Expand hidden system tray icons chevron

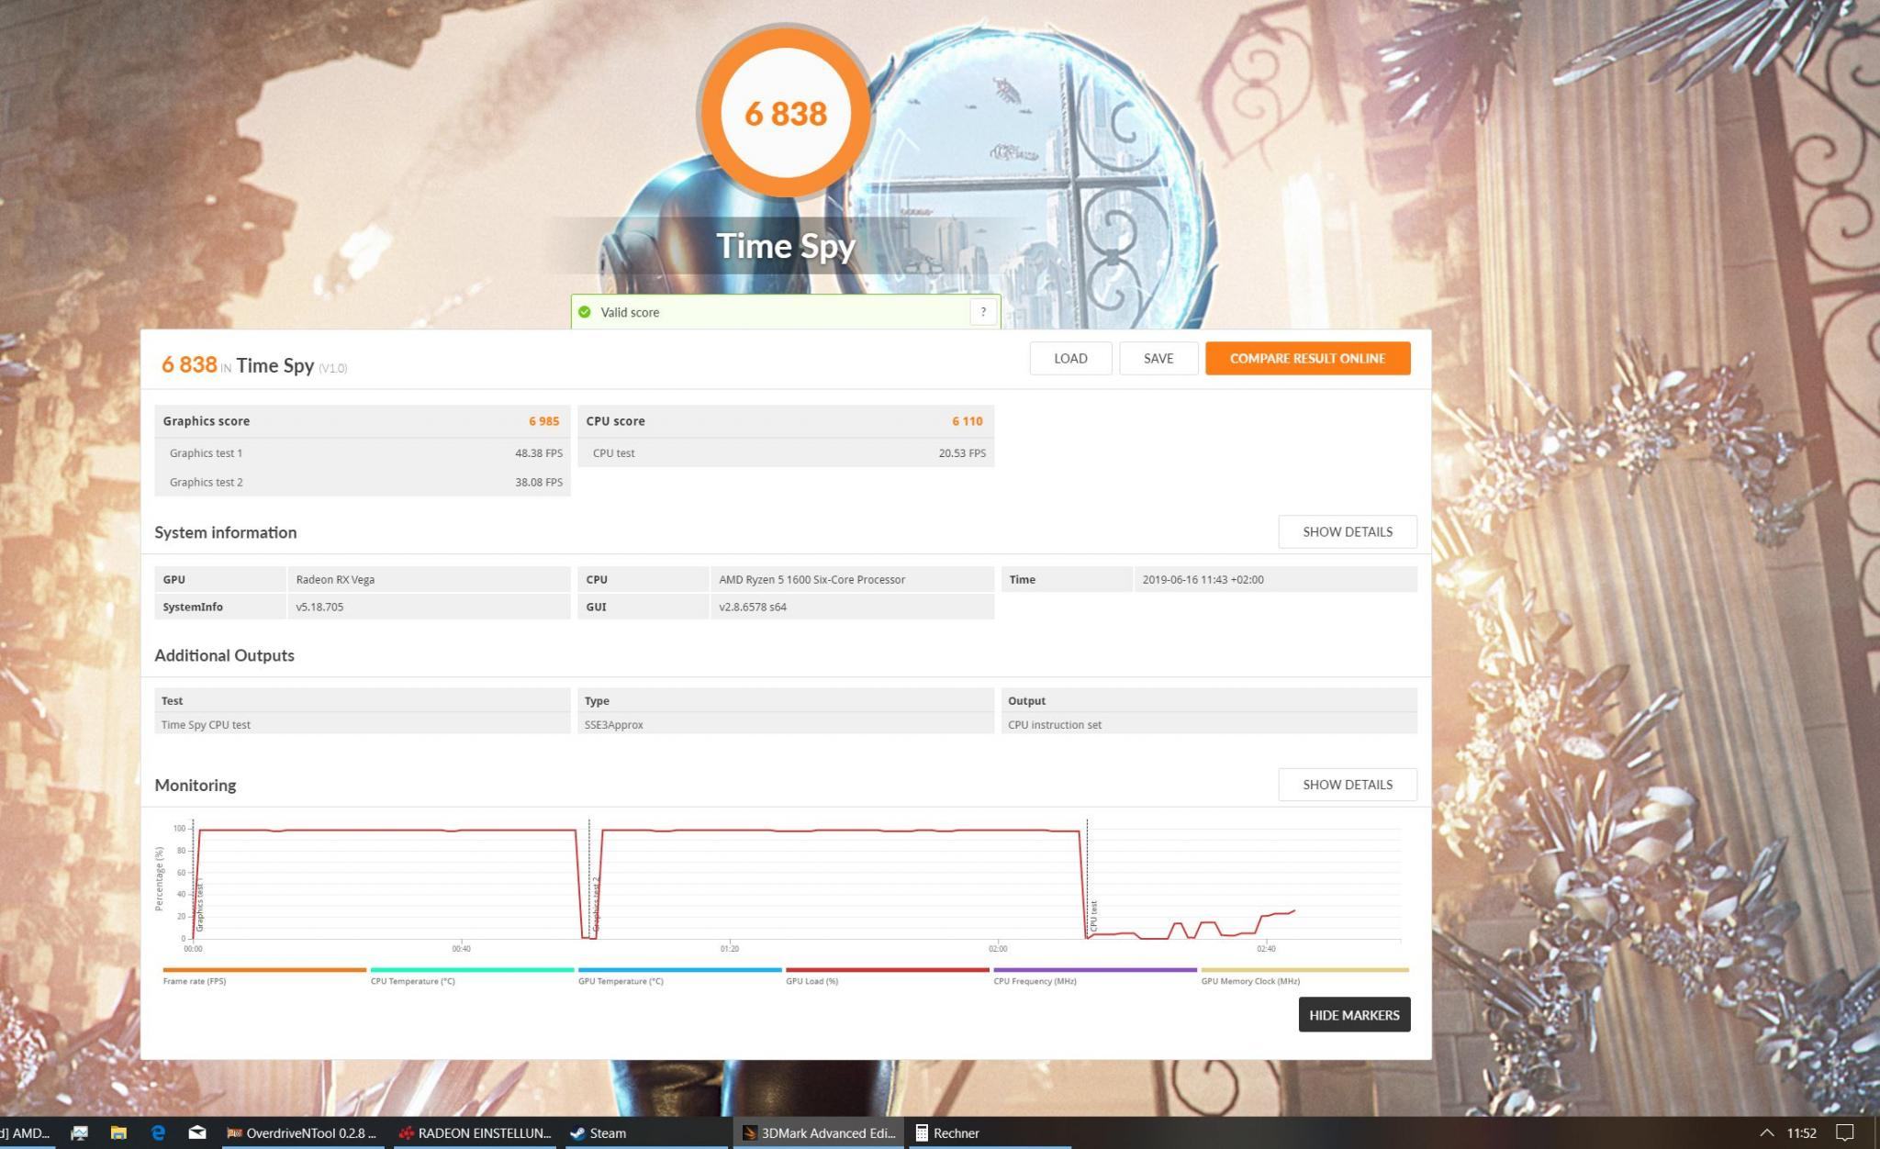[1766, 1132]
